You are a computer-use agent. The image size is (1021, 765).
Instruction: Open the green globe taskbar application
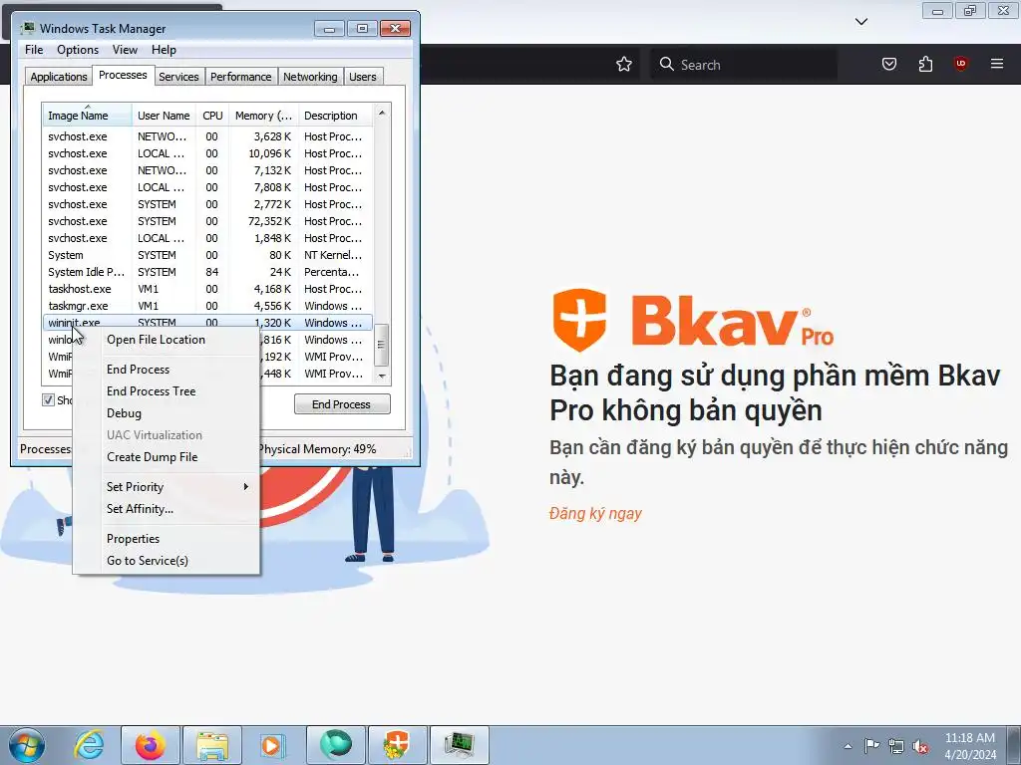(335, 745)
